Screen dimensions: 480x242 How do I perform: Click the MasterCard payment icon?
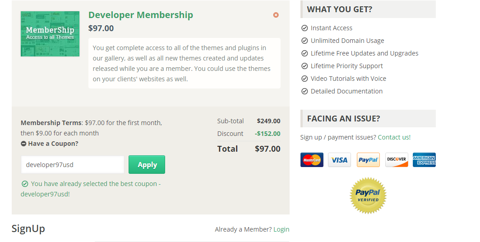coord(312,160)
